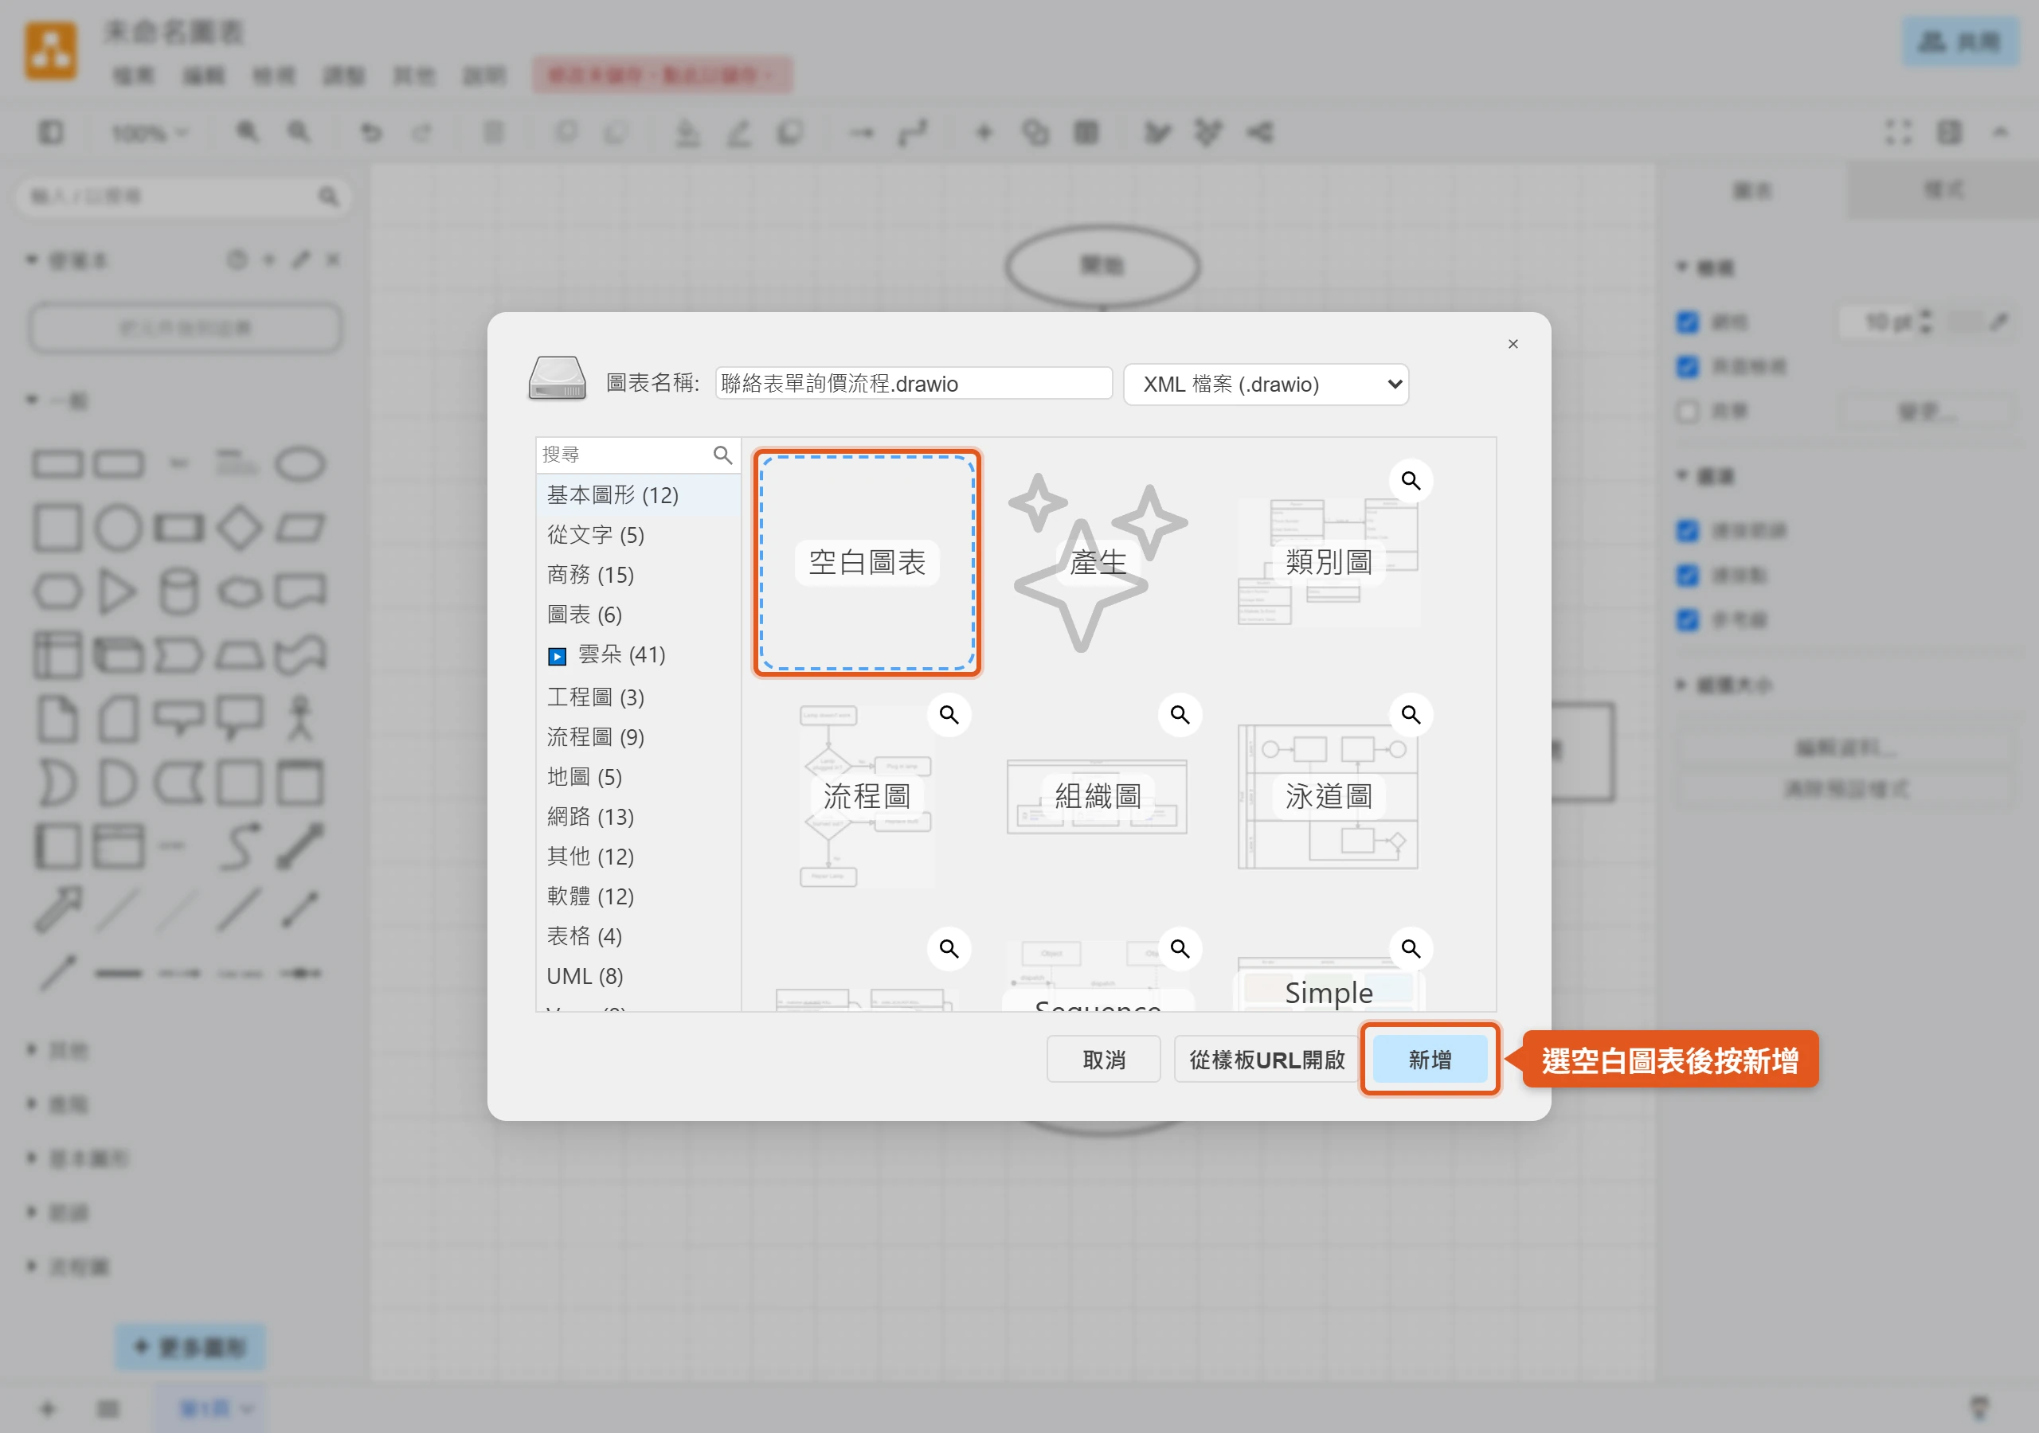The image size is (2039, 1433).
Task: Choose the 組織圖 org chart template
Action: pos(1098,796)
